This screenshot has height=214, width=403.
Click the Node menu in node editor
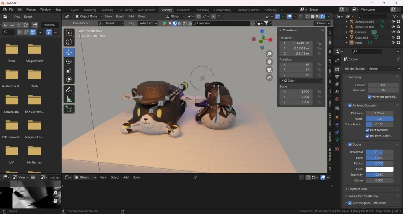coord(136,177)
